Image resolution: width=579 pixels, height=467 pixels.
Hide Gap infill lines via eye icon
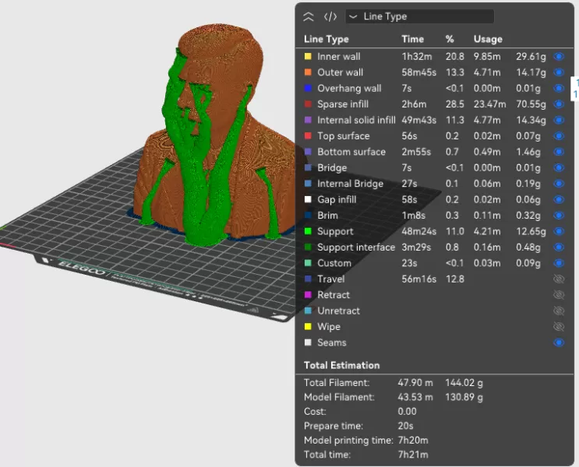tap(559, 199)
